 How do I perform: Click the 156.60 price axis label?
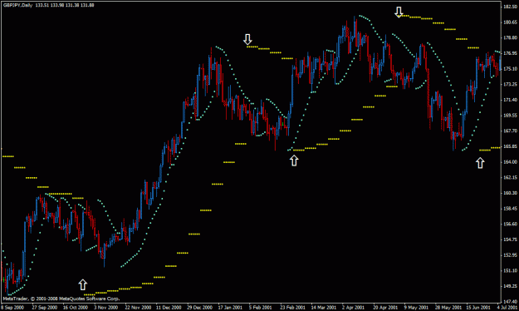510,224
